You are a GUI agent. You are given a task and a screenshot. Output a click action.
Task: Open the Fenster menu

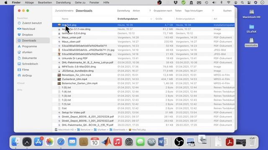[94, 2]
